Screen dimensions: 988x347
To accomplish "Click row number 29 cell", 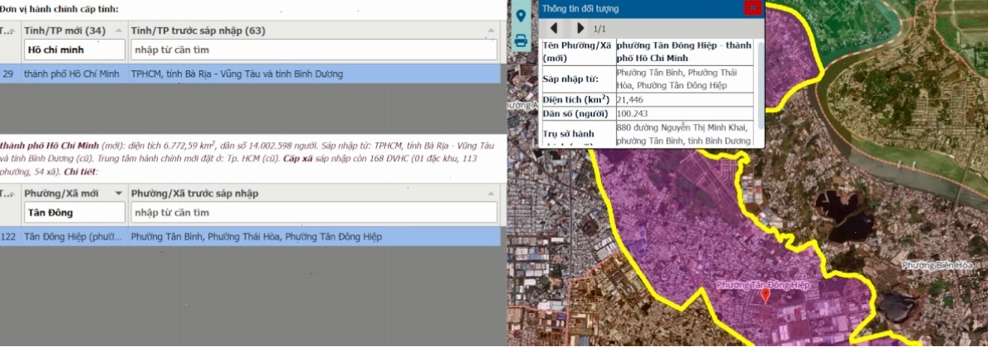I will (x=9, y=74).
